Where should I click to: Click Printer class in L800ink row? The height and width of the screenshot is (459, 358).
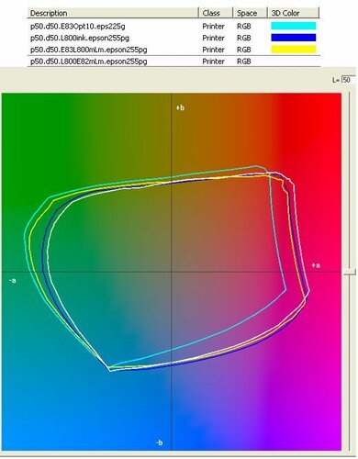point(213,38)
